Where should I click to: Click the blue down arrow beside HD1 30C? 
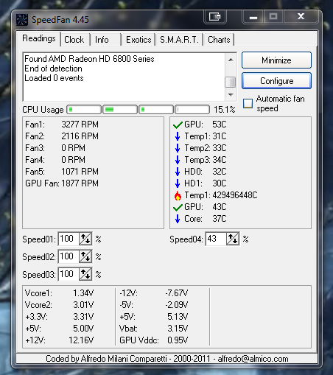(x=178, y=183)
